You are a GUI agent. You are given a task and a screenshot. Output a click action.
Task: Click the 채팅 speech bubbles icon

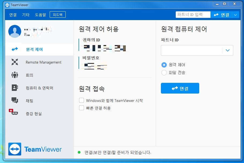[15, 101]
